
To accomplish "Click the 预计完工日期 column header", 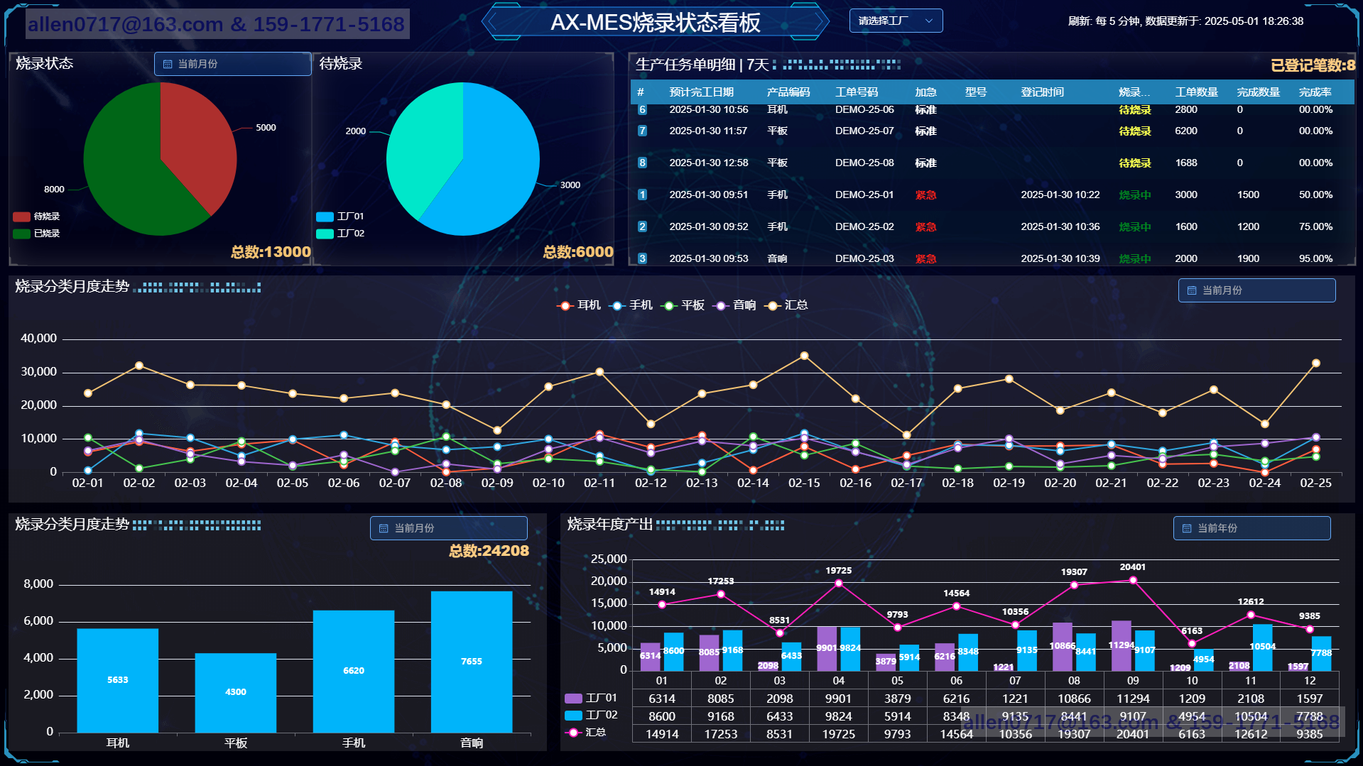I will (x=701, y=92).
